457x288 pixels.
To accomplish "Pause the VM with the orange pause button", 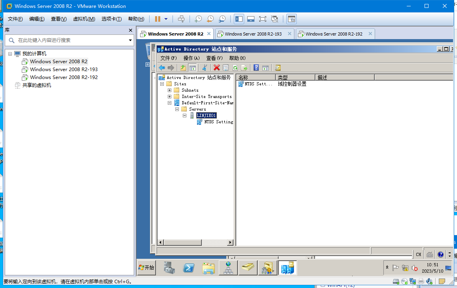I will tap(158, 19).
